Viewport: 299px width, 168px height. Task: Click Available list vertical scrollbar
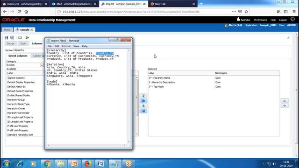[x=137, y=106]
